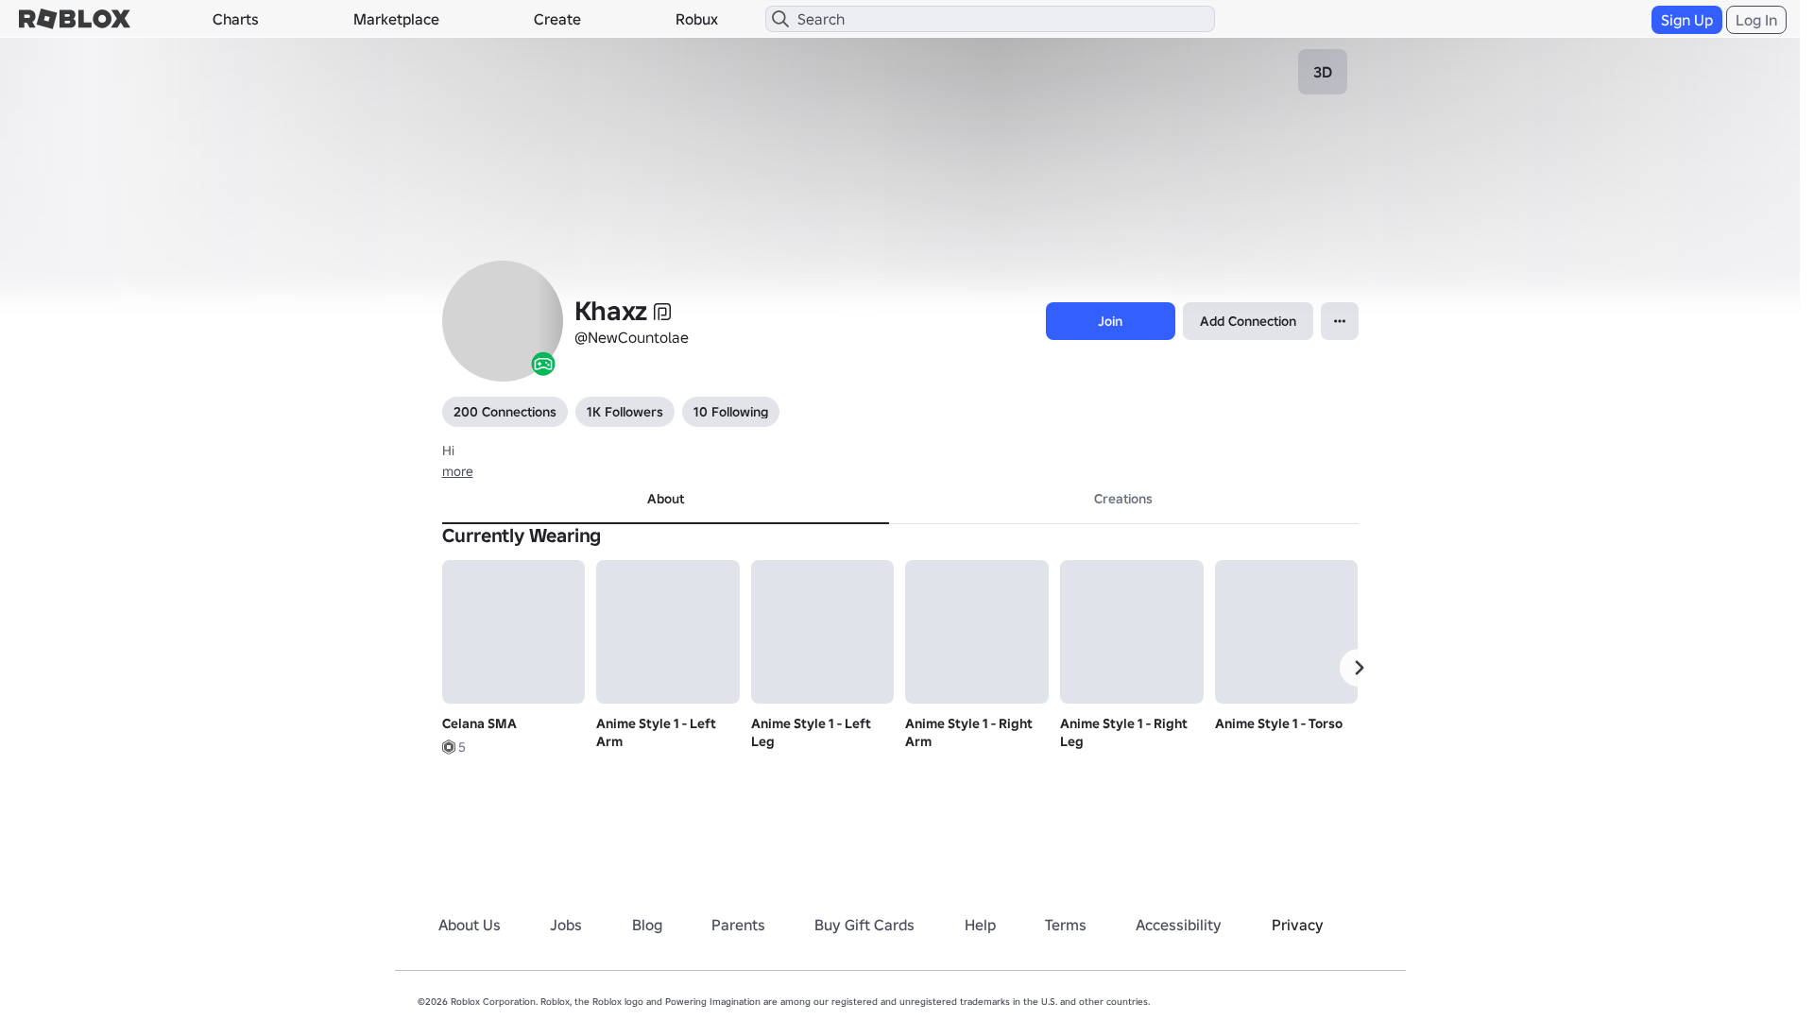
Task: Open the Celana SMA item thumbnail
Action: point(513,632)
